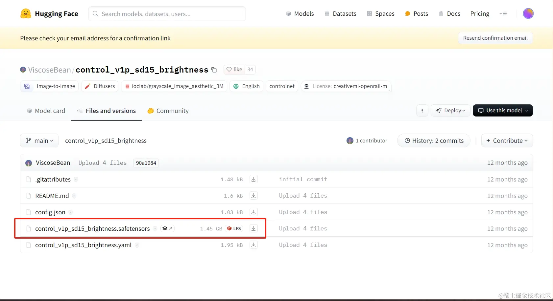
Task: Open control_v1p_sd15_brightness.safetensors file
Action: 92,228
